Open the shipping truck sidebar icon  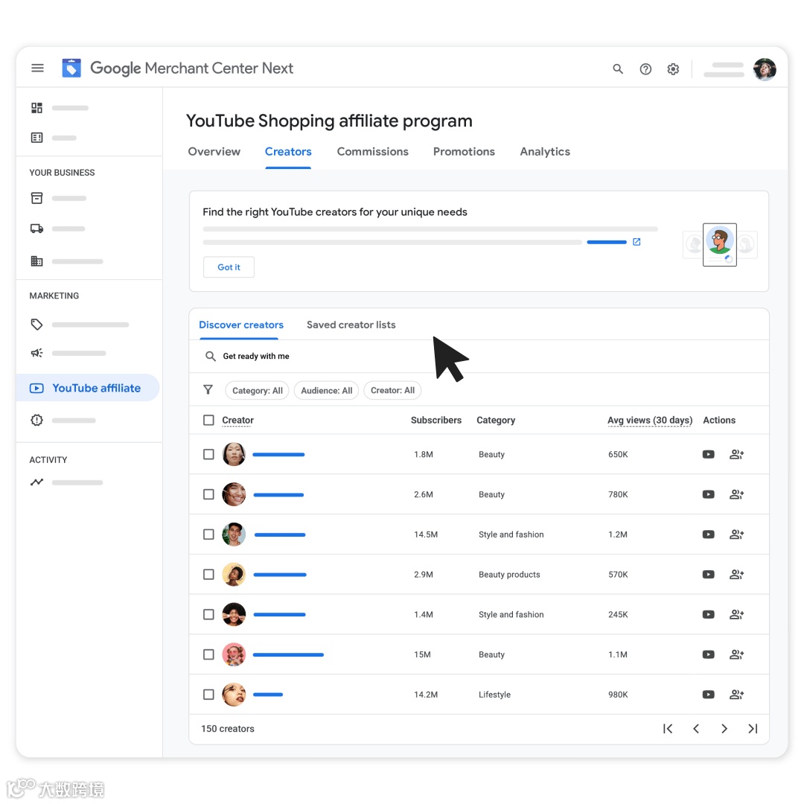(37, 229)
